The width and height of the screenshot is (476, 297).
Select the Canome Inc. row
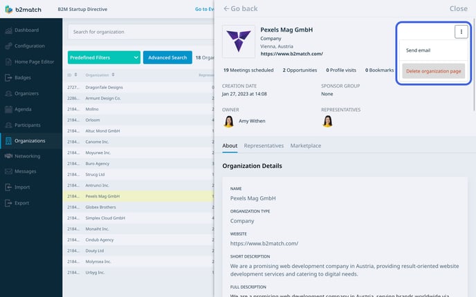pos(138,142)
